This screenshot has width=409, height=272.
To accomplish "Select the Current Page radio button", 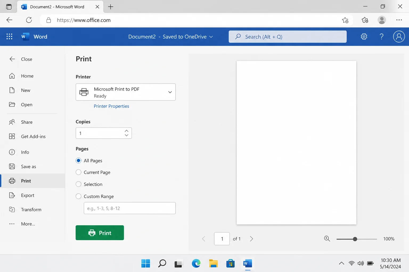I will coord(79,172).
